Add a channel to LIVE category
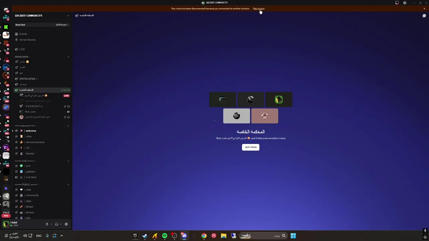Image resolution: width=429 pixels, height=241 pixels. click(68, 161)
